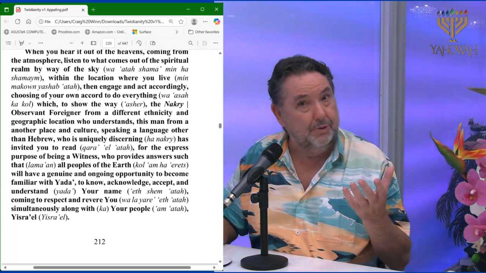Select the Twistianity v1 Appaling.pdf tab
Image resolution: width=486 pixels, height=273 pixels.
46,9
